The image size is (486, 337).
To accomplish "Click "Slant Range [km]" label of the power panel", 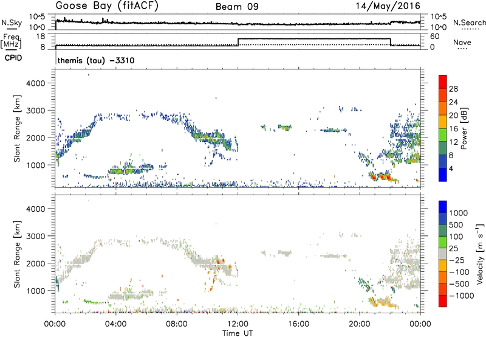I will 17,128.
